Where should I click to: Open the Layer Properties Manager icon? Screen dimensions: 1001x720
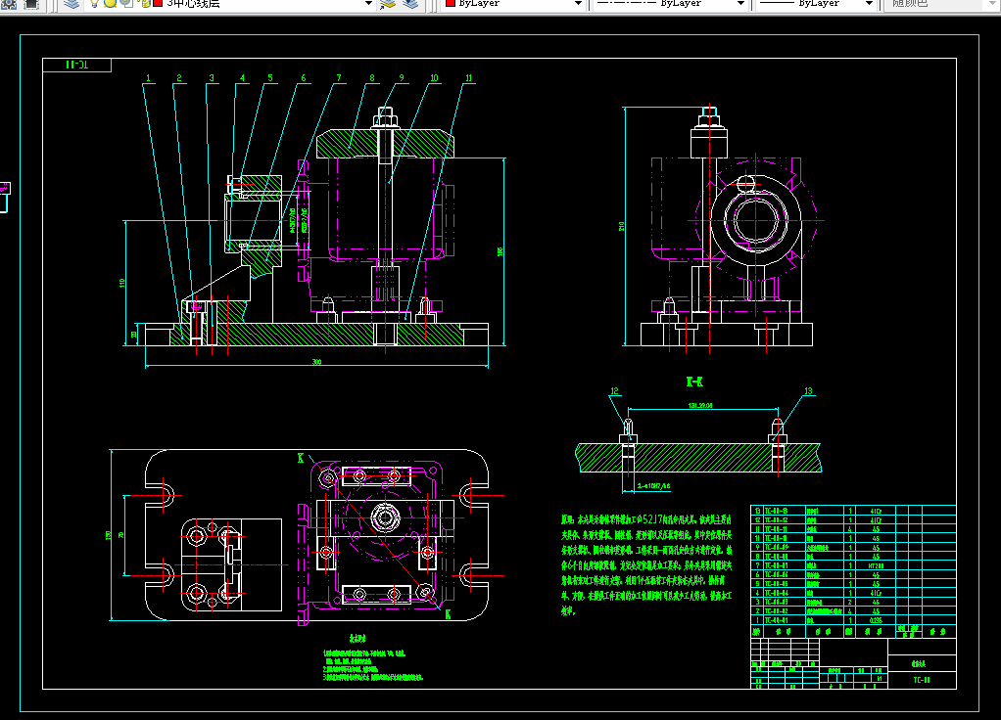click(x=71, y=4)
